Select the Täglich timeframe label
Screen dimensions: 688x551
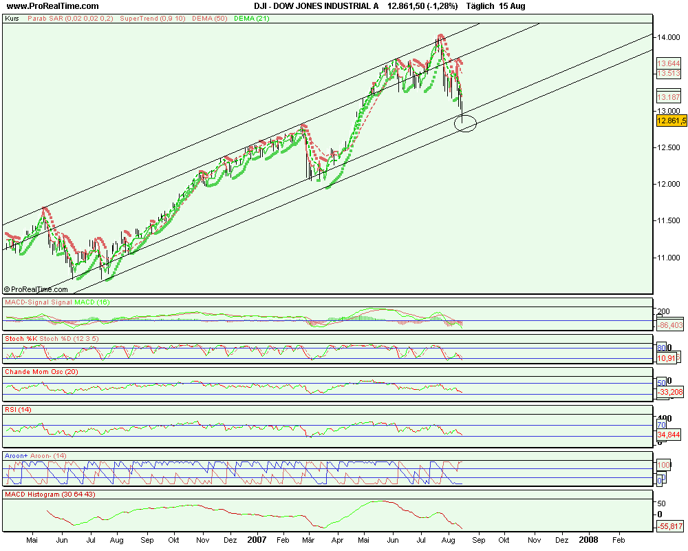pyautogui.click(x=480, y=6)
